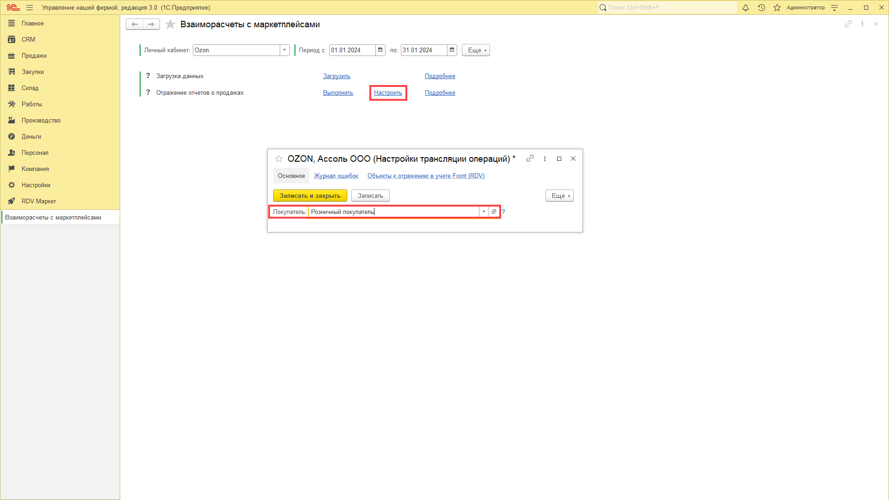This screenshot has height=500, width=889.
Task: Select open page Взаиморасчеты с маркетплейсами in sidebar
Action: click(61, 217)
